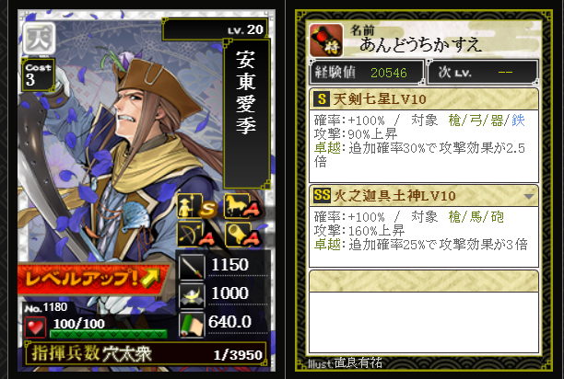
Task: Click the general 将 badge icon
Action: click(326, 40)
